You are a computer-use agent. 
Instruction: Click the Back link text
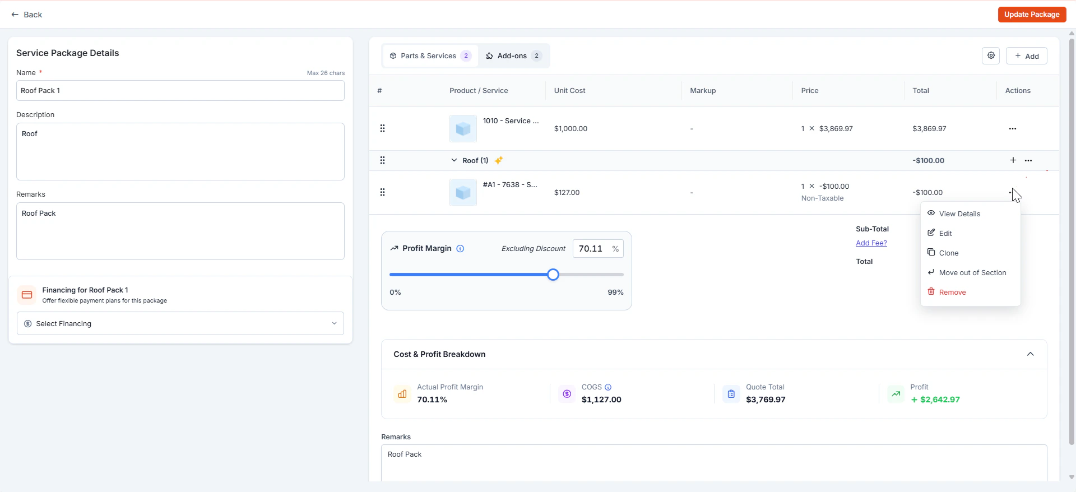coord(33,15)
